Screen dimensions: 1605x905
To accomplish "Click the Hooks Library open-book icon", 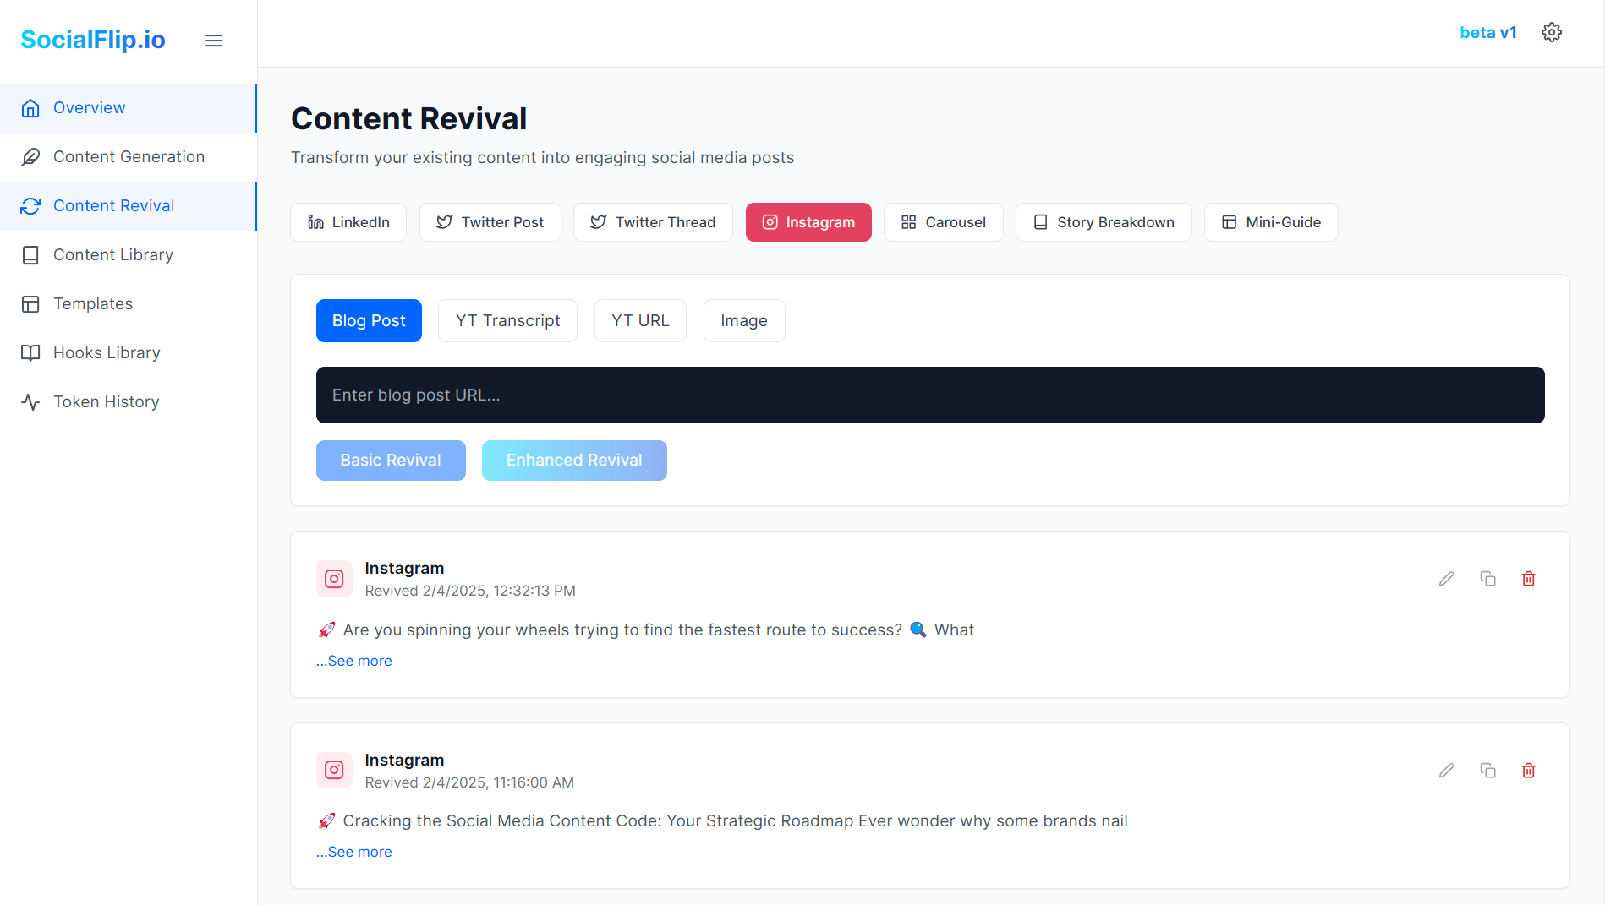I will [30, 353].
